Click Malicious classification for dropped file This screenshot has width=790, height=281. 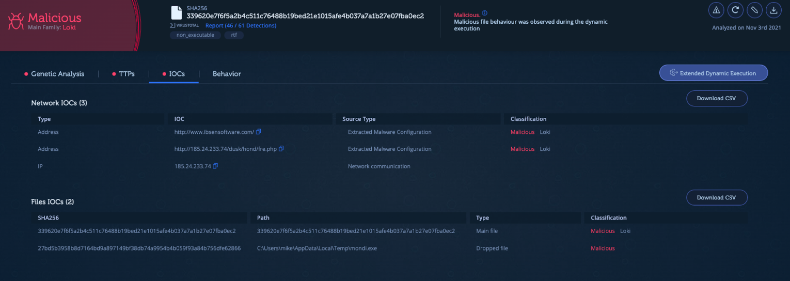coord(603,248)
